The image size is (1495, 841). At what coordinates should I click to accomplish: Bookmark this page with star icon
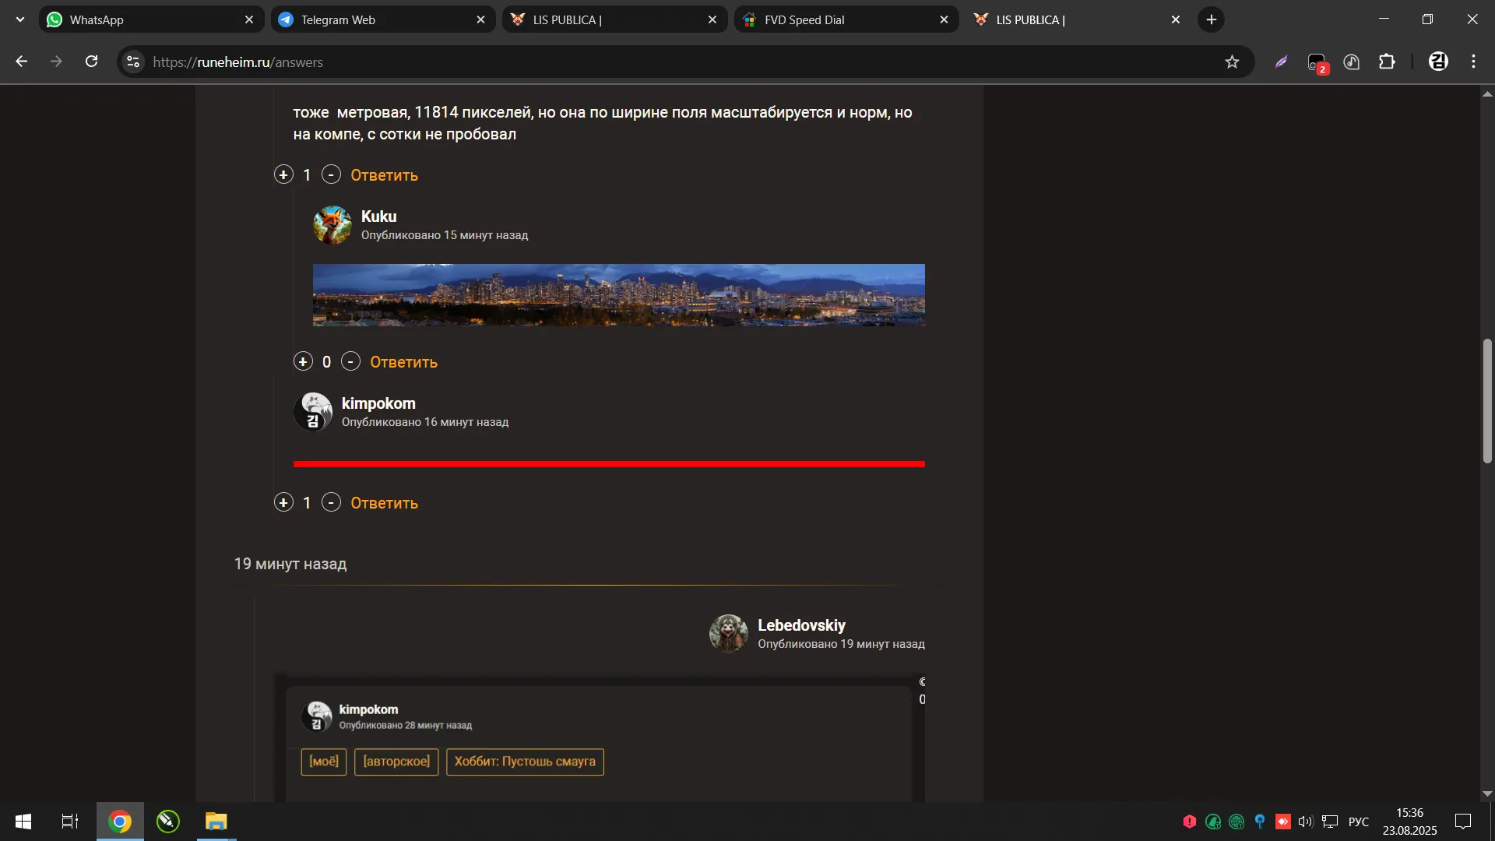pos(1232,62)
